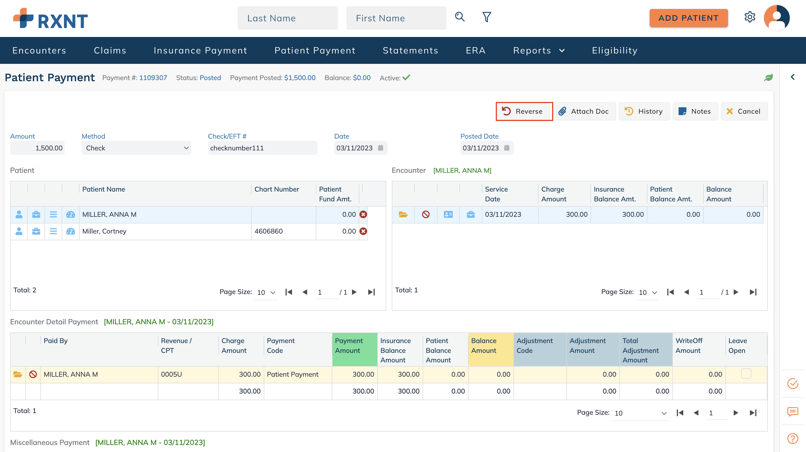806x452 pixels.
Task: Open settings gear icon
Action: (x=750, y=17)
